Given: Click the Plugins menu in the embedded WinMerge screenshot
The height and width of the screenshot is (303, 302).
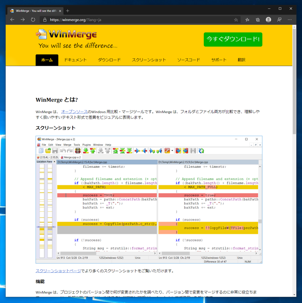Looking at the screenshot, I should point(87,145).
